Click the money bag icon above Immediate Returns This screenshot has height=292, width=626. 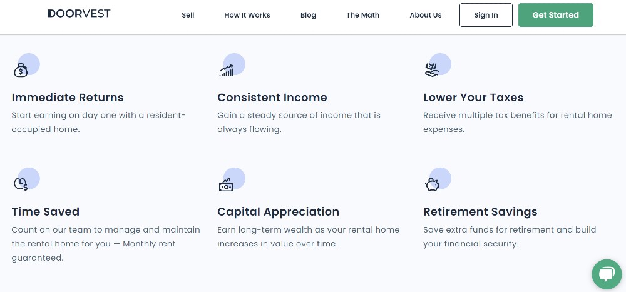(x=21, y=70)
